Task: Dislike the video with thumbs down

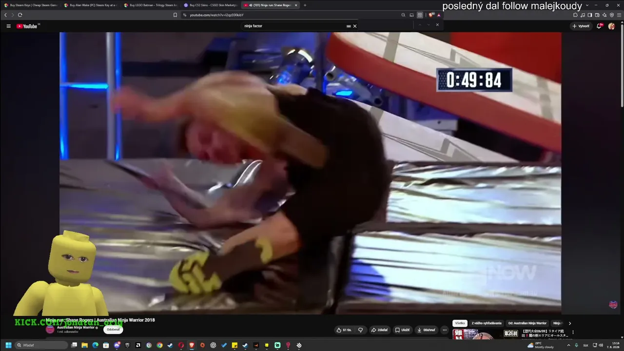Action: pyautogui.click(x=360, y=330)
